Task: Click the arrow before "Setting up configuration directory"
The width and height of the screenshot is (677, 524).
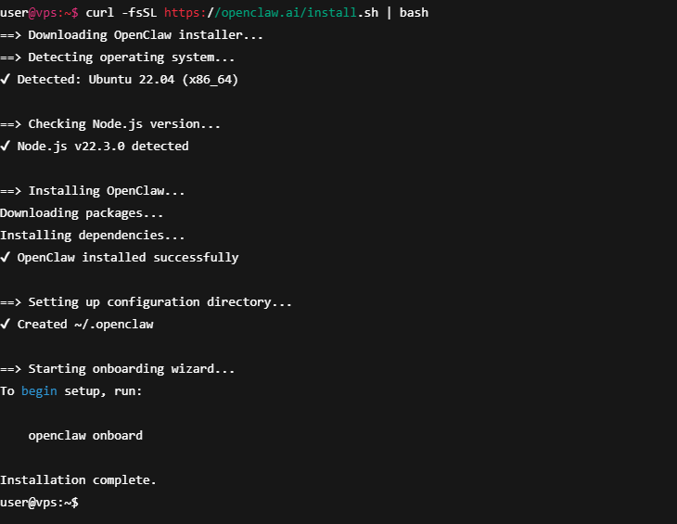Action: [x=10, y=302]
